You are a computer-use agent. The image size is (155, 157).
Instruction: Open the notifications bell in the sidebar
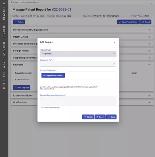tap(4, 10)
